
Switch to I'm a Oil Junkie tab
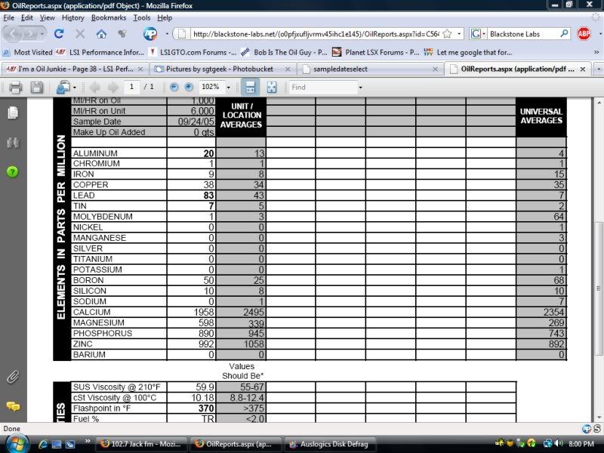pos(75,69)
